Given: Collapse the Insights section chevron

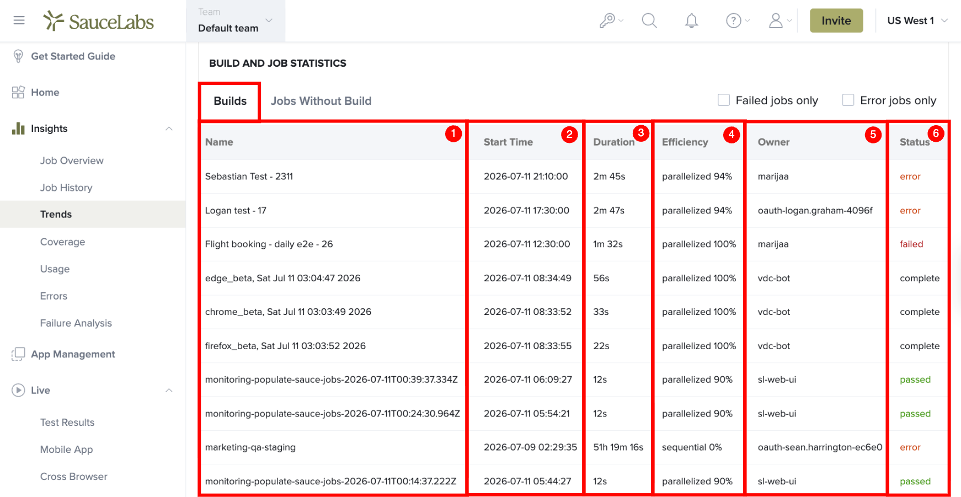Looking at the screenshot, I should point(169,129).
